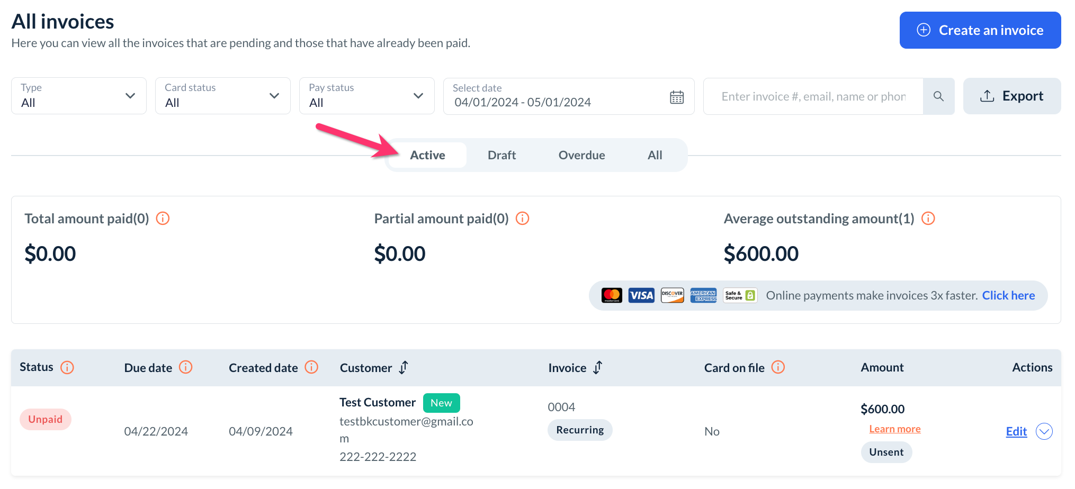The width and height of the screenshot is (1075, 489).
Task: Switch to the Overdue tab
Action: 581,155
